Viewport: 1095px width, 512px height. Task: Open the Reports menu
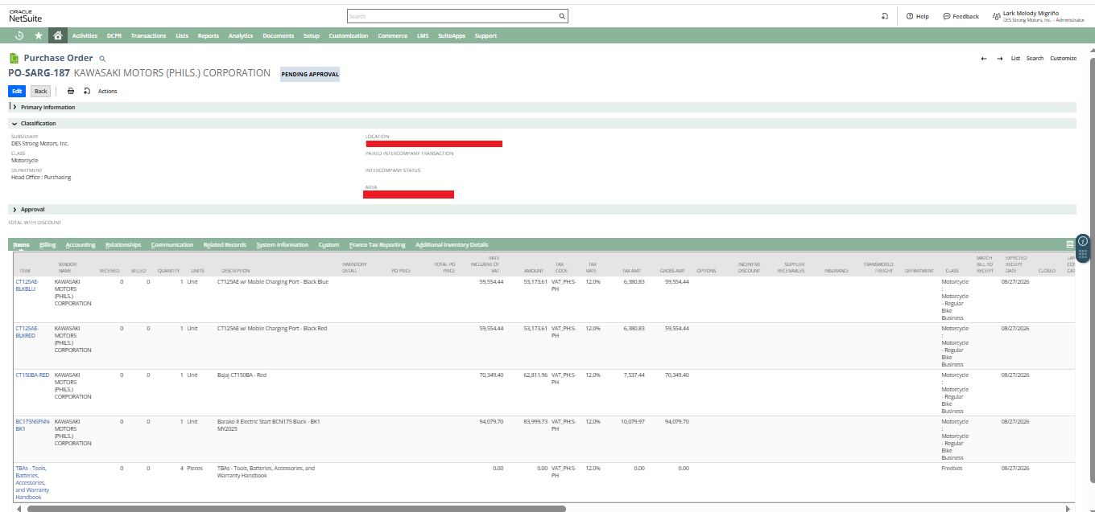tap(209, 35)
